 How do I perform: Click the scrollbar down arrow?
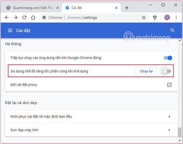coord(180,141)
